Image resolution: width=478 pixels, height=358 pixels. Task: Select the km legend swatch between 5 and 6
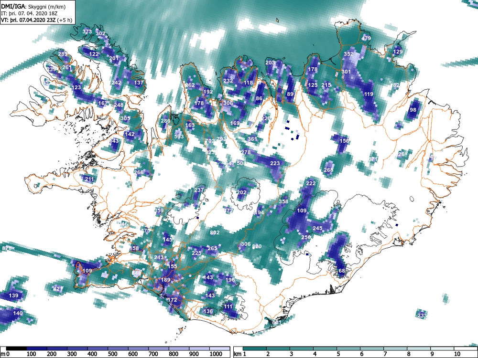348,348
